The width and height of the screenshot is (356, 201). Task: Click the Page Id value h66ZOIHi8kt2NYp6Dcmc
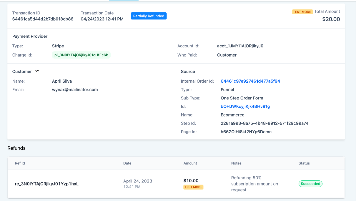pyautogui.click(x=246, y=132)
